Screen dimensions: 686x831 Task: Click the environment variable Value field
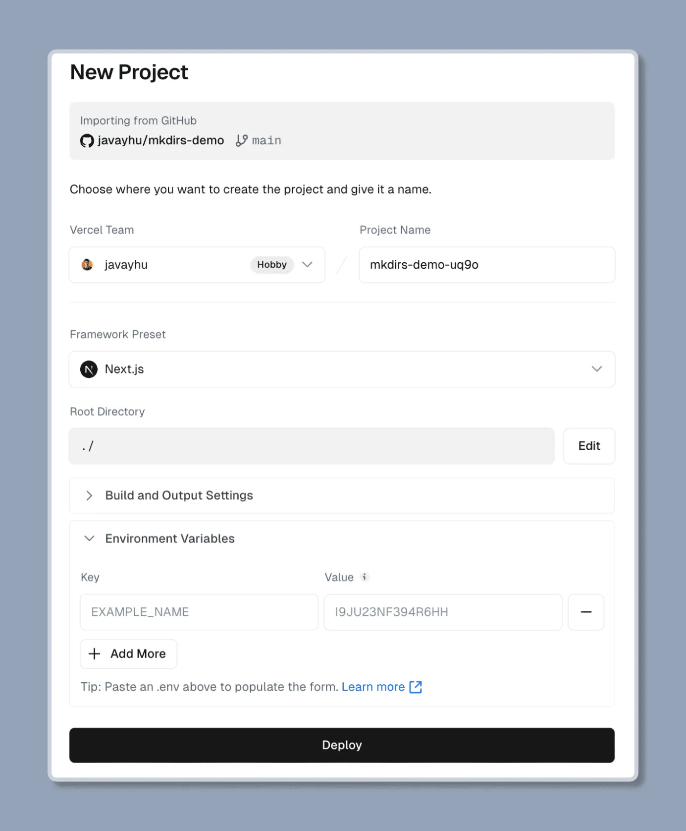coord(442,612)
